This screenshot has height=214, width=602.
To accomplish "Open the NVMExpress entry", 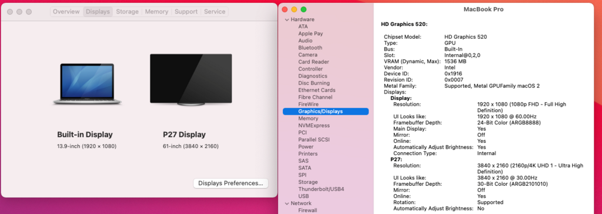I will 314,126.
